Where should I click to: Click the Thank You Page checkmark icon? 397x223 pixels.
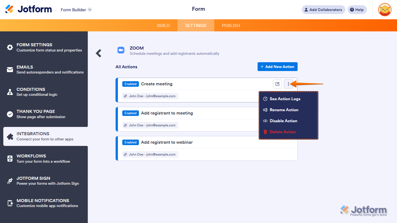pos(10,114)
